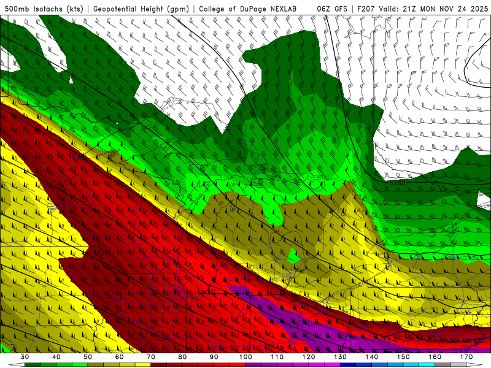This screenshot has width=491, height=368.
Task: Click the legend value '50'
Action: (88, 357)
